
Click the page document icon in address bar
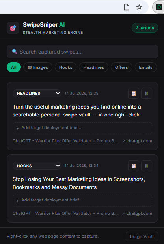coord(127,7)
